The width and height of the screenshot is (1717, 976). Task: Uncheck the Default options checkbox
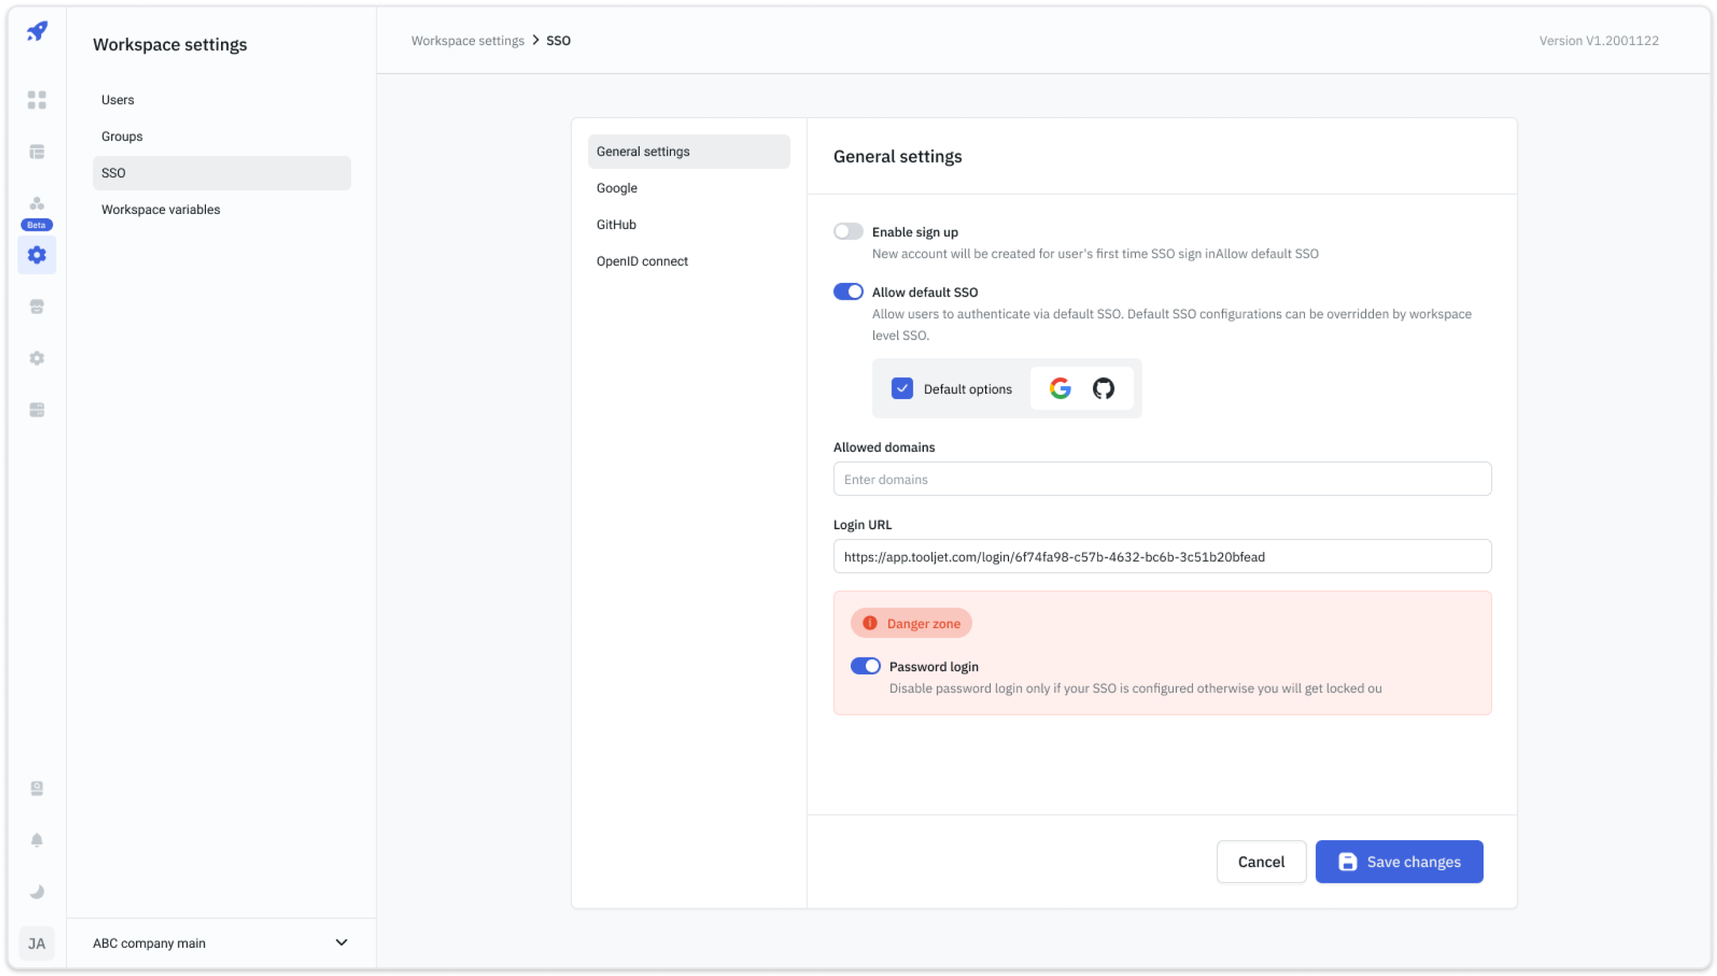click(902, 389)
